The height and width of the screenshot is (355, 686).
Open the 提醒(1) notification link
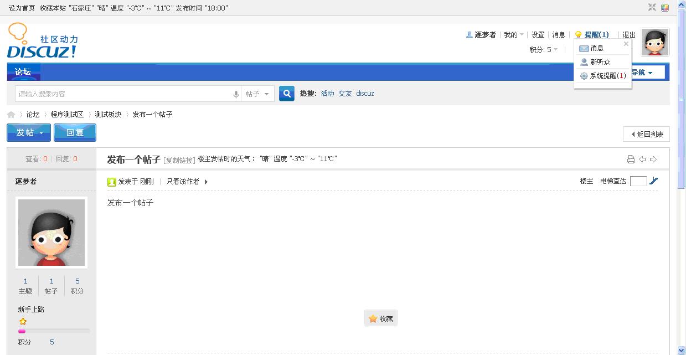click(596, 34)
